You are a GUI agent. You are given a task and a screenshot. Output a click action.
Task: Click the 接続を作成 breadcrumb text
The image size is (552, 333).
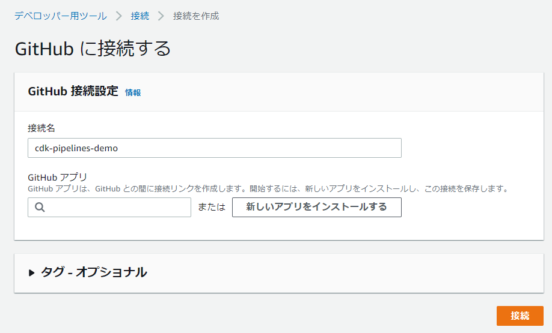[196, 16]
